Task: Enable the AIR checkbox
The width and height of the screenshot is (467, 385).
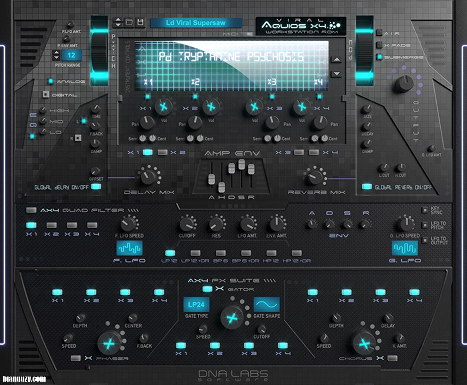Action: coord(379,33)
